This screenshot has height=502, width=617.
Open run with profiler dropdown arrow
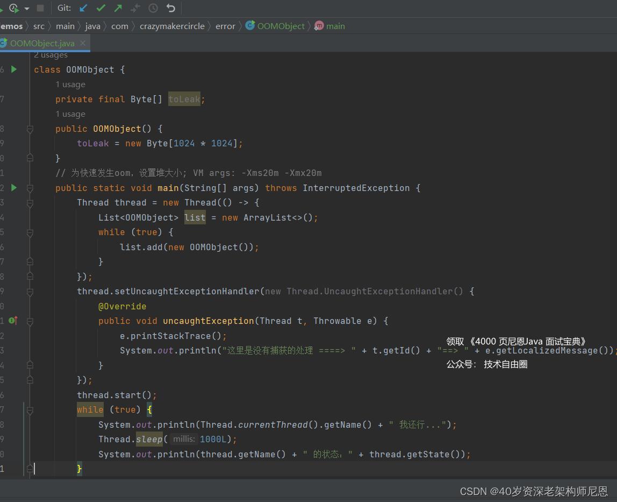click(x=26, y=9)
